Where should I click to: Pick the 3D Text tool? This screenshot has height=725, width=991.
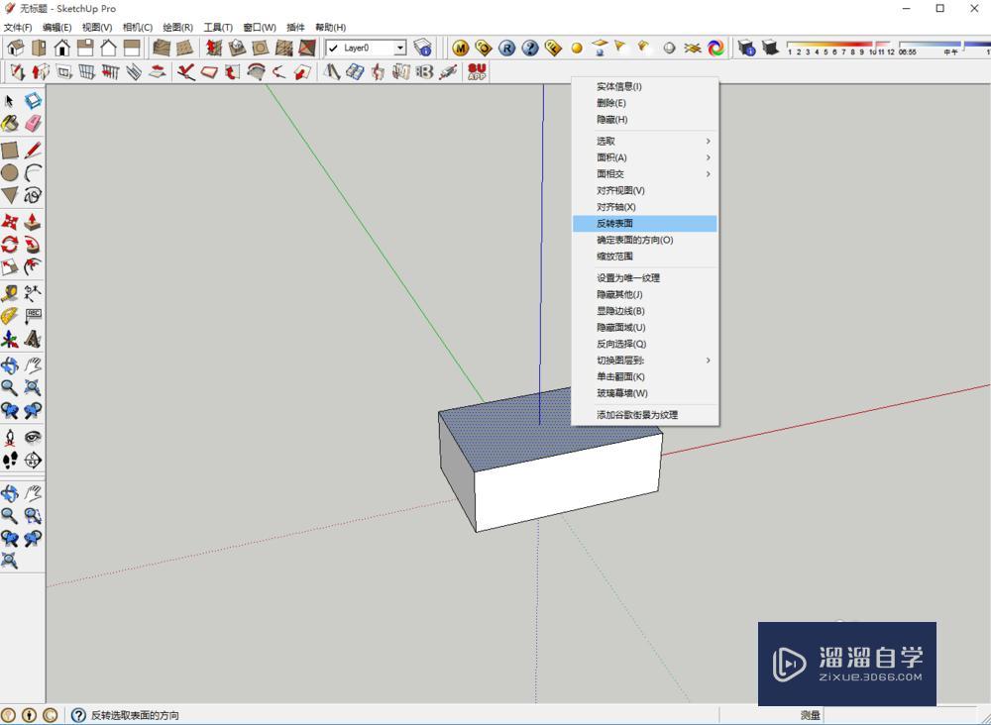click(x=33, y=339)
